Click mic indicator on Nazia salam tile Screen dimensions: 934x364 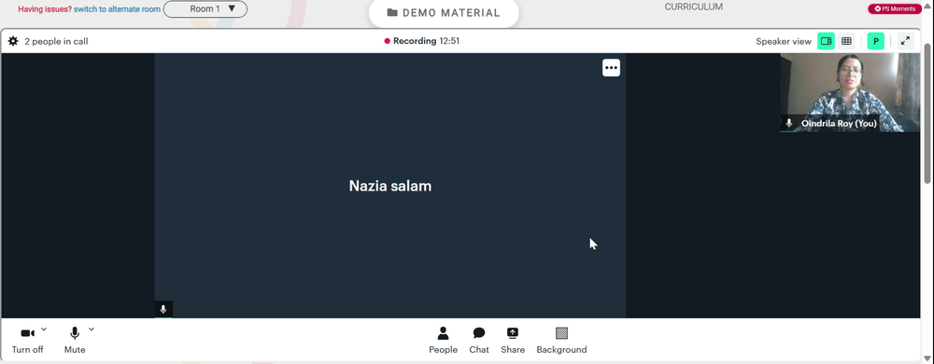pyautogui.click(x=163, y=309)
